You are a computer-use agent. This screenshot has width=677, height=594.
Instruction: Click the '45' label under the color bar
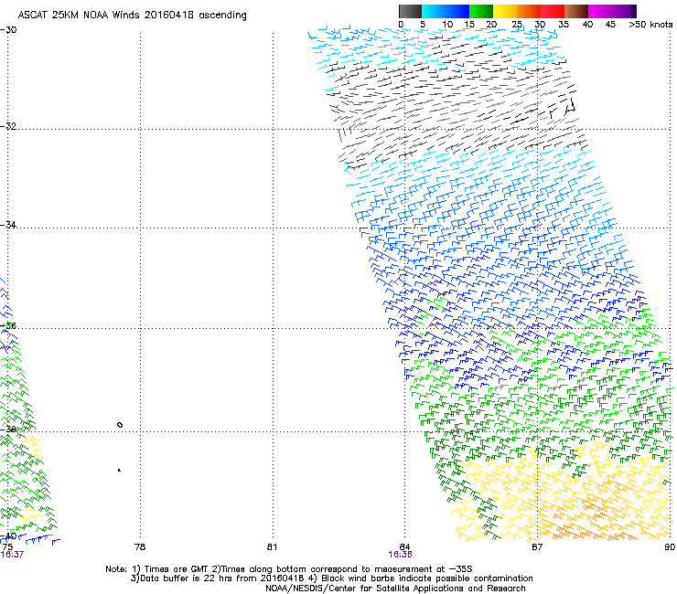pos(610,25)
